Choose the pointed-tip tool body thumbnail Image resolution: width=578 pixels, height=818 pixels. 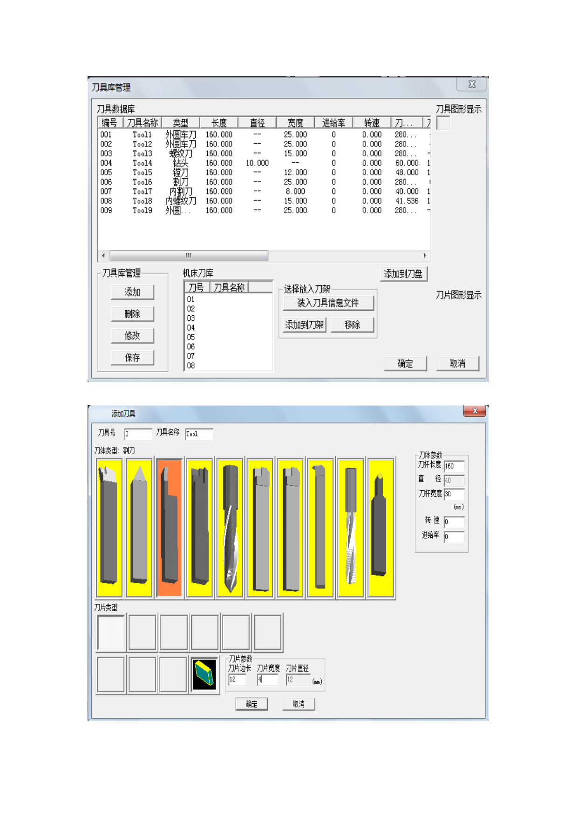(139, 527)
